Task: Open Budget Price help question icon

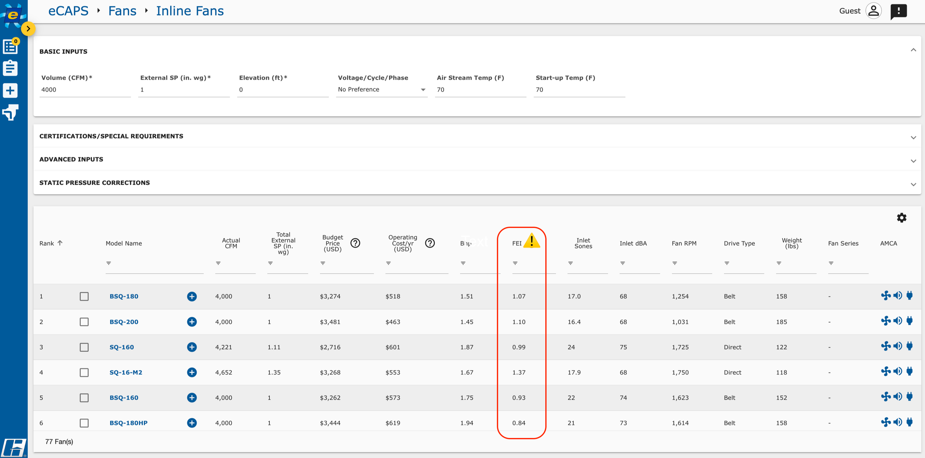Action: coord(355,243)
